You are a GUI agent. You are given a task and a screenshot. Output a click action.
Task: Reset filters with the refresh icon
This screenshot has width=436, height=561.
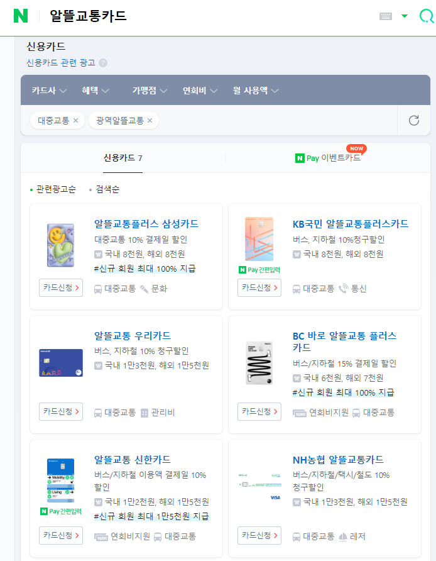[414, 121]
